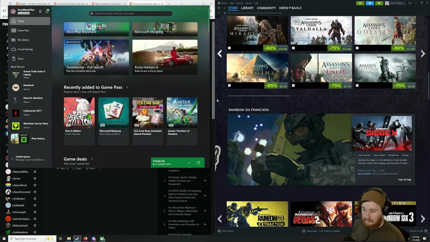The image size is (430, 242).
Task: Open the Assassin's Creed Mirage tile
Action: pos(257,33)
